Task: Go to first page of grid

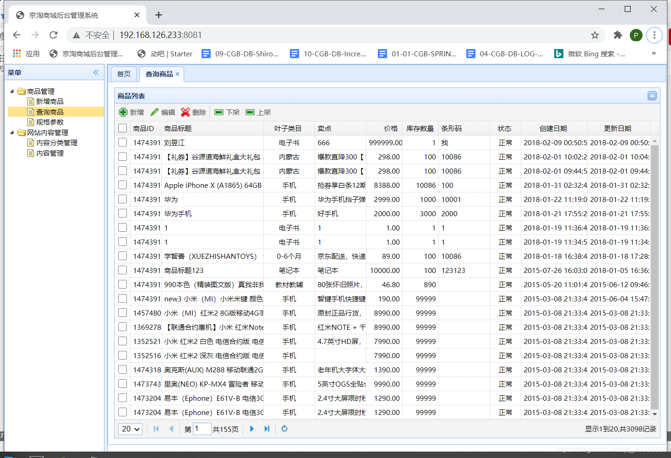Action: point(156,429)
